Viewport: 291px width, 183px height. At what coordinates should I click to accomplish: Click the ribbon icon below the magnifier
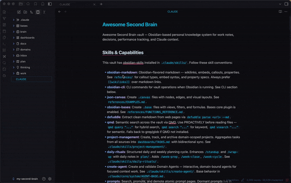pyautogui.click(x=4, y=69)
